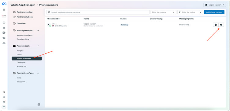
Task: Select India payment configuration
Action: coord(19,78)
